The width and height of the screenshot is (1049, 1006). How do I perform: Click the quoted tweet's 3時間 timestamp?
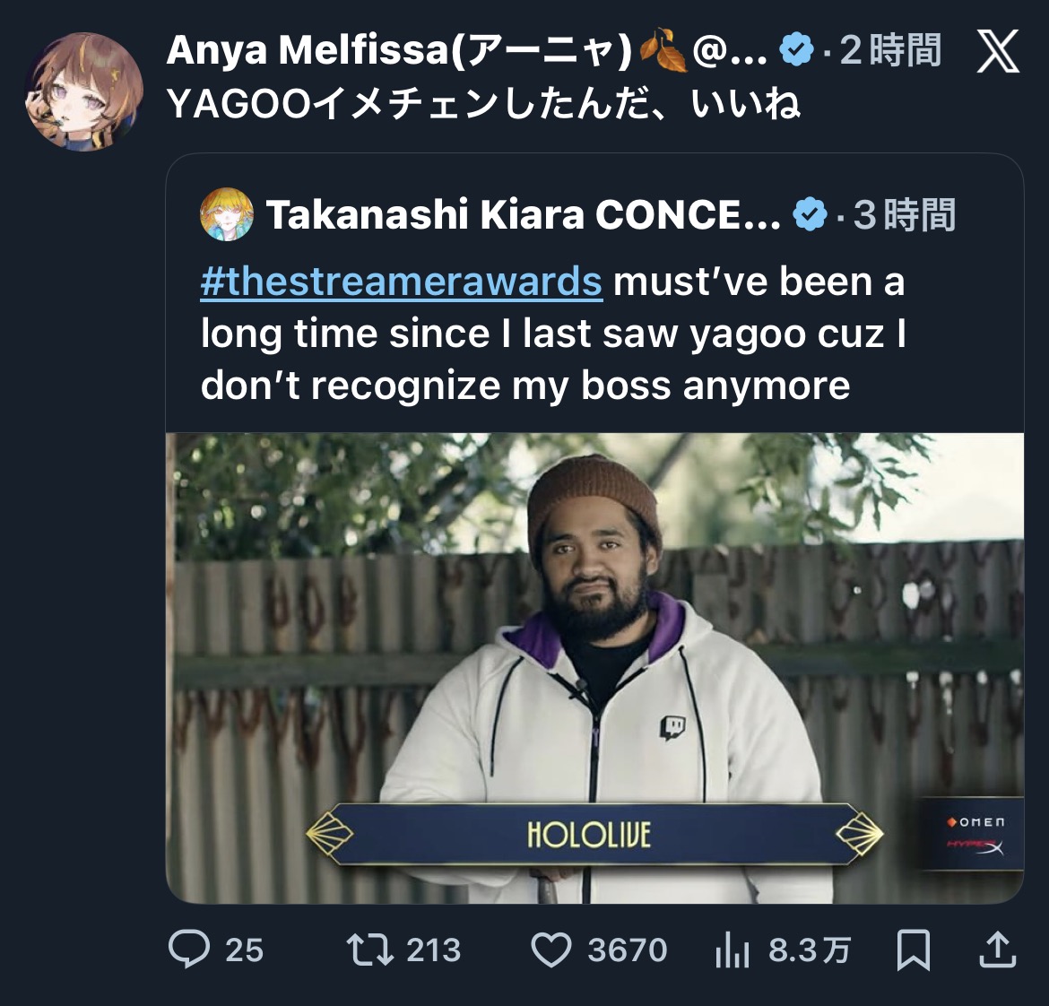[x=905, y=215]
